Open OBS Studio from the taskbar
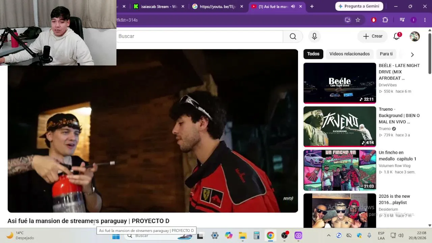The height and width of the screenshot is (243, 432). 285,236
